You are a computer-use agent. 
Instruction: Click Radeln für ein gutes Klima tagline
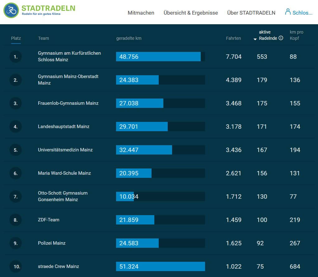pyautogui.click(x=41, y=14)
